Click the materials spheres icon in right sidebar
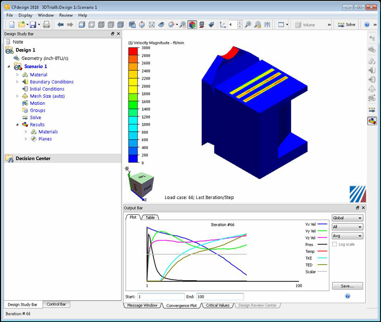 click(372, 61)
